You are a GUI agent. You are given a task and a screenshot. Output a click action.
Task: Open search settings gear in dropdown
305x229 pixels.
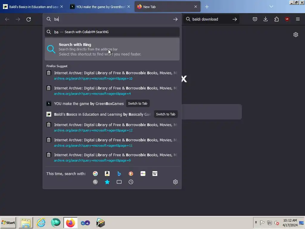pyautogui.click(x=175, y=182)
